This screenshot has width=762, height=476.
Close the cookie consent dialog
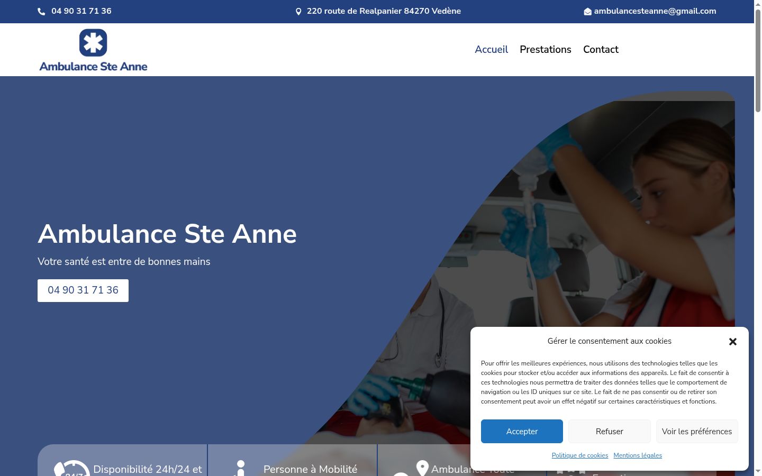pyautogui.click(x=733, y=342)
